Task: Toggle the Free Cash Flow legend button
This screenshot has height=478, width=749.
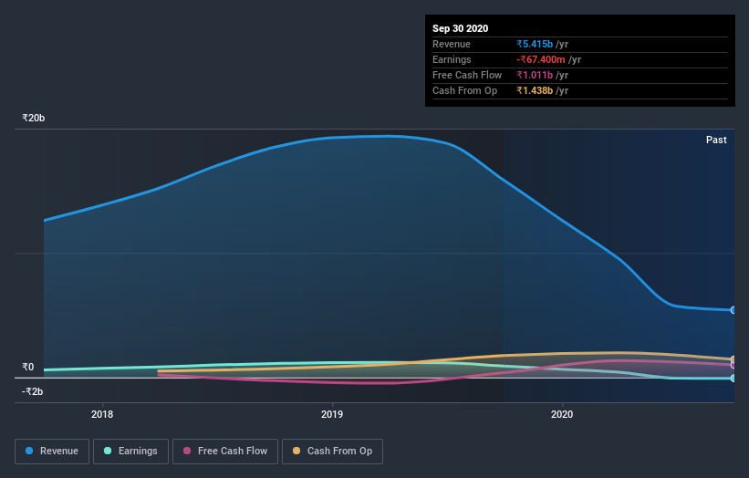Action: click(x=225, y=452)
